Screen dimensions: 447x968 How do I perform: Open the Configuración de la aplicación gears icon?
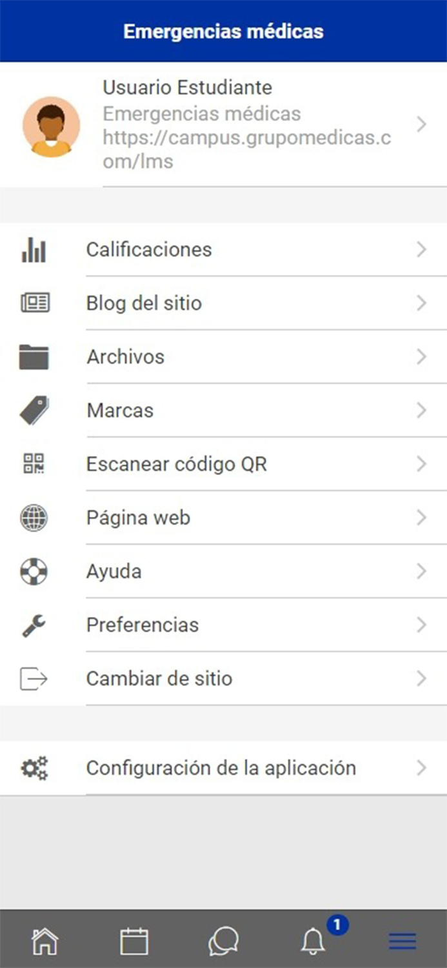coord(34,768)
